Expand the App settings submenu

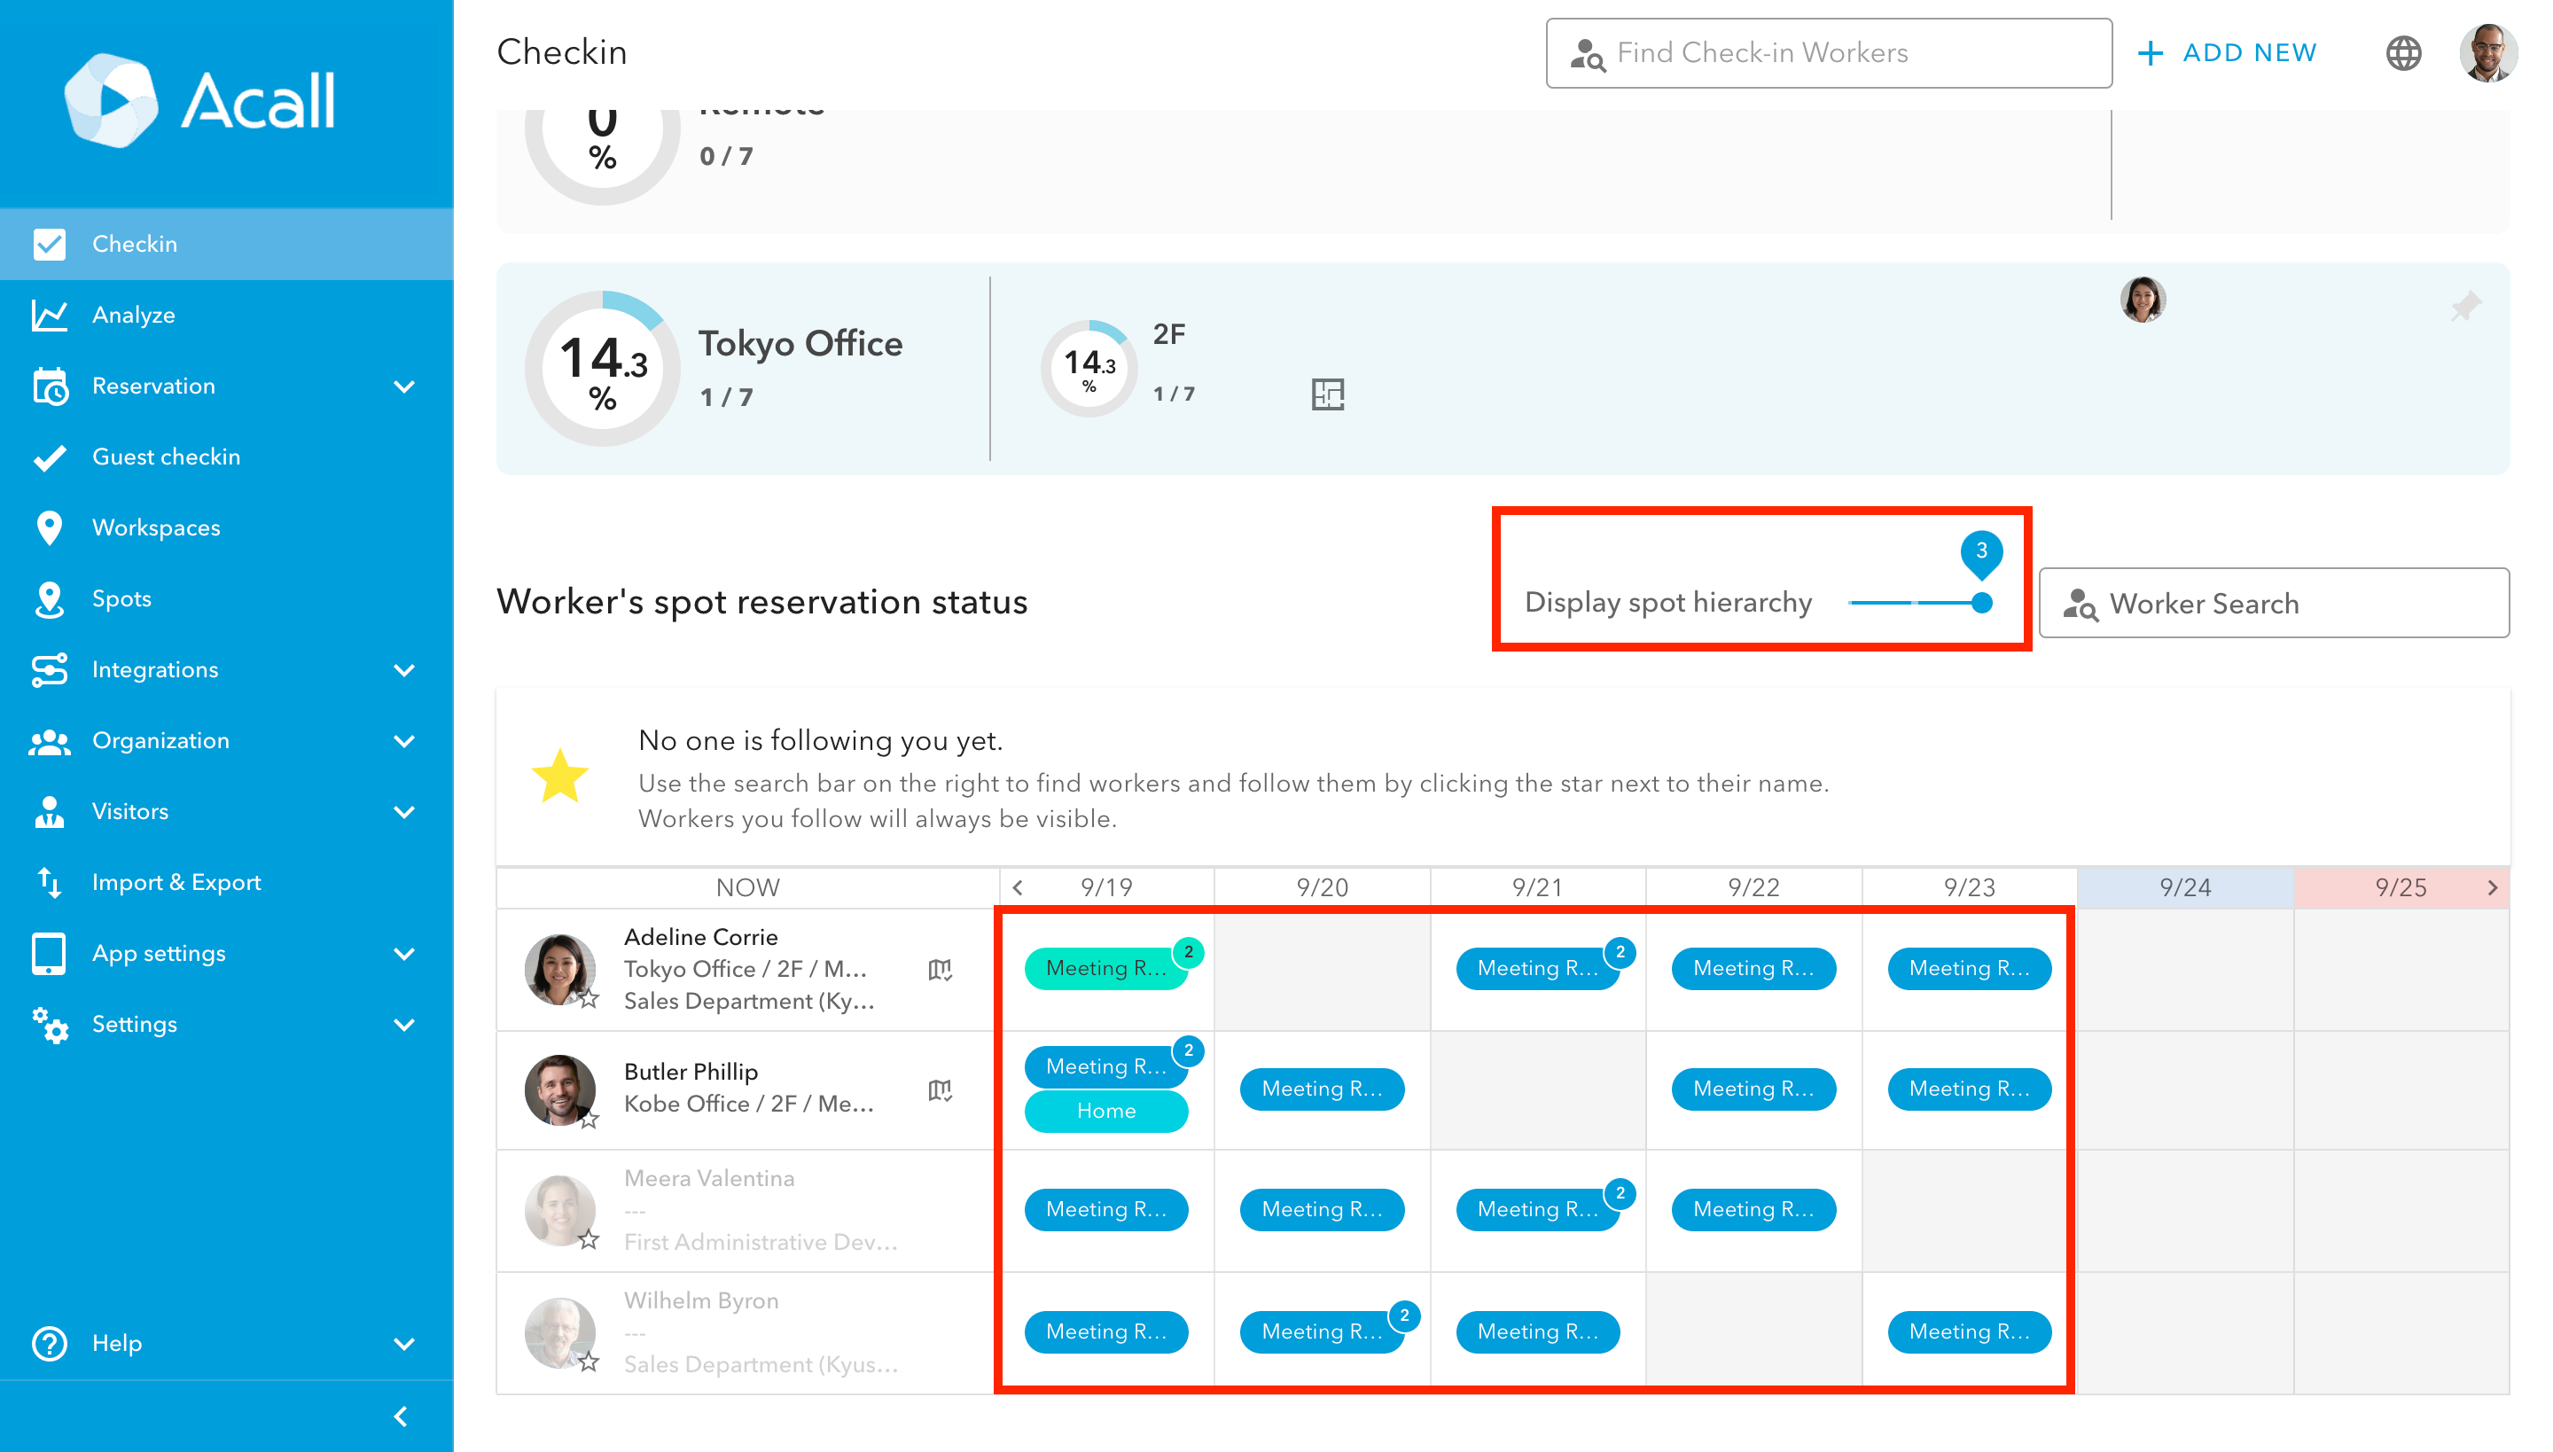tap(404, 954)
